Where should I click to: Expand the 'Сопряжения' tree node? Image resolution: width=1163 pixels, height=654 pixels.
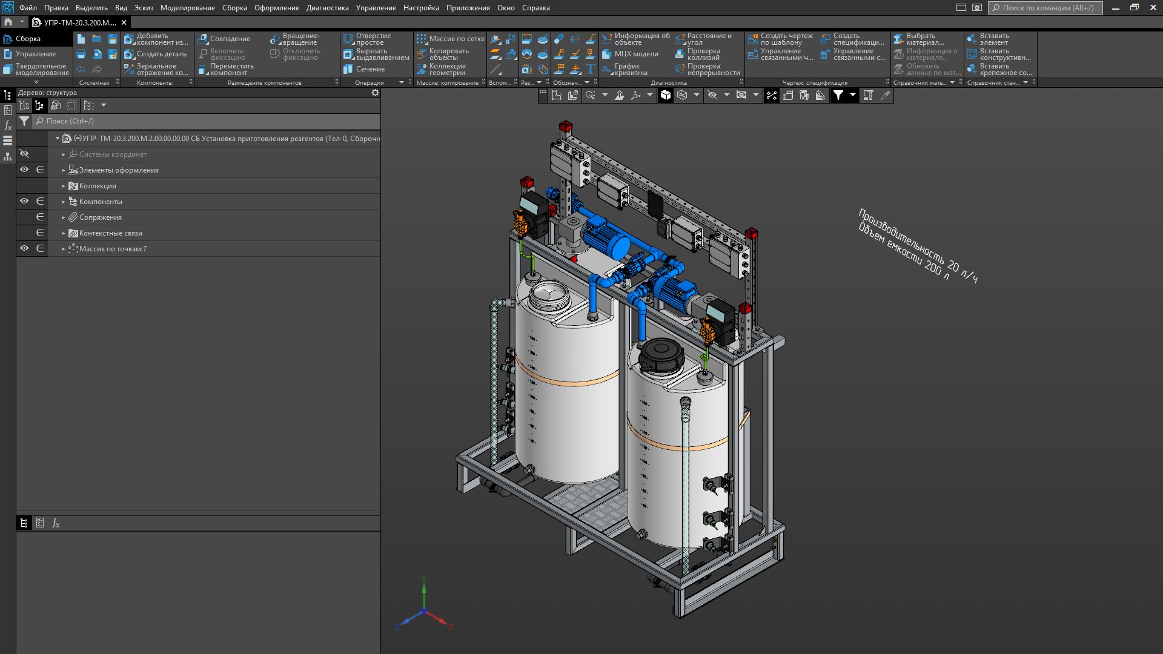64,217
